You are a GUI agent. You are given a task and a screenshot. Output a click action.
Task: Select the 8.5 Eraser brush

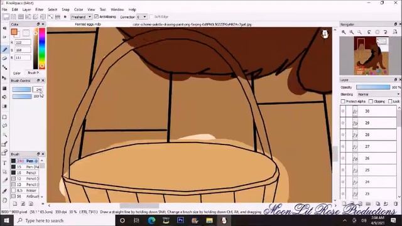click(x=24, y=190)
